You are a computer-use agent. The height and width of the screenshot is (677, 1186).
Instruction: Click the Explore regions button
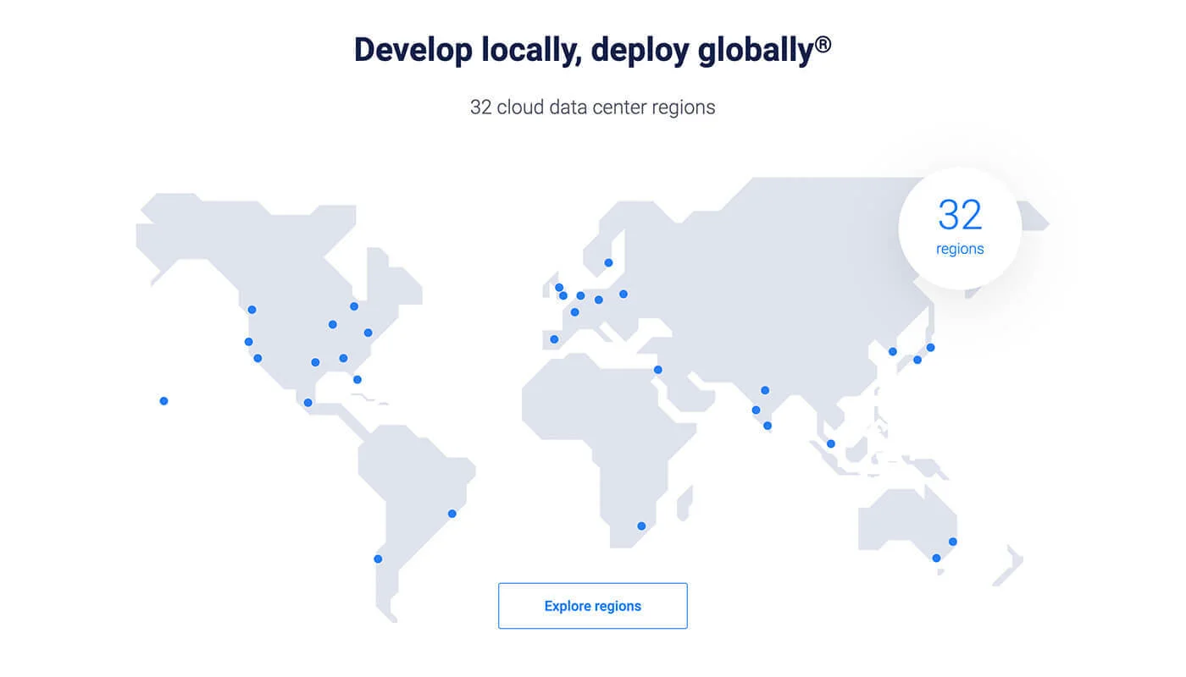(x=592, y=606)
